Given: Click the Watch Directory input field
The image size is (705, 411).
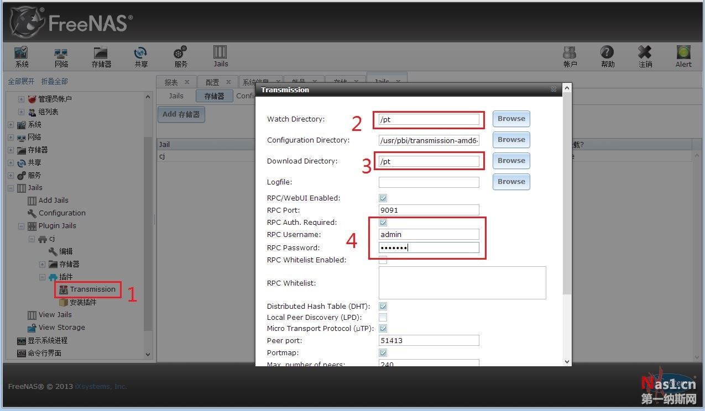Looking at the screenshot, I should pyautogui.click(x=429, y=119).
